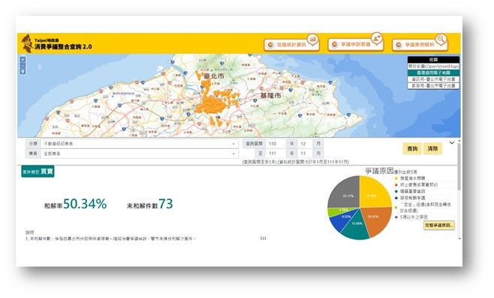Click the 50.34% settlement rate value
Screen dimensions: 494x298
85,204
